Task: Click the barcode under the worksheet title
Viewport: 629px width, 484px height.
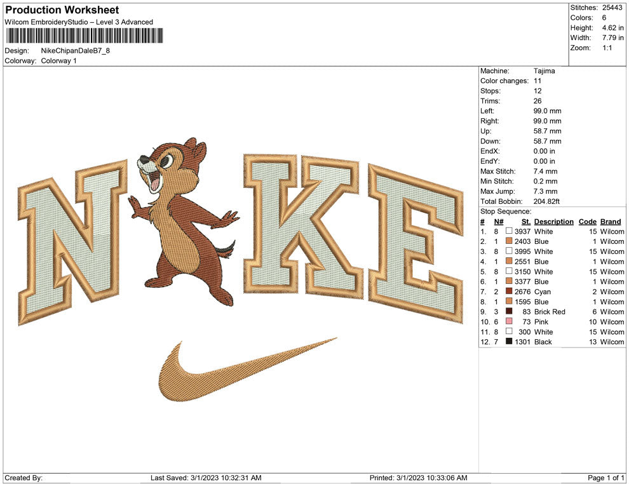Action: coord(85,36)
